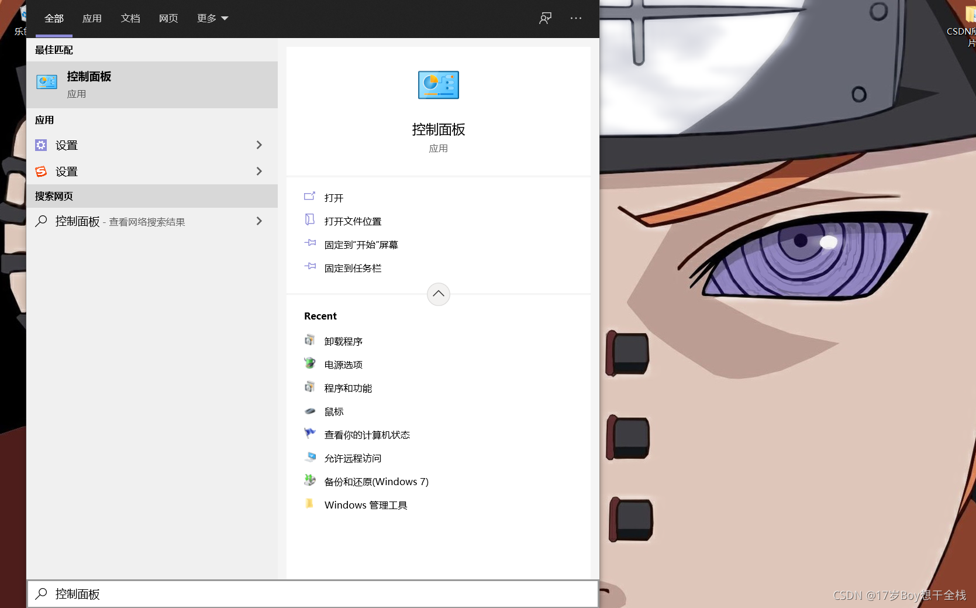
Task: Click the search magnifier icon in search box
Action: pyautogui.click(x=41, y=593)
